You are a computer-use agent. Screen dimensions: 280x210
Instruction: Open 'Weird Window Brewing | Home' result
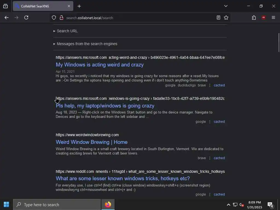click(92, 142)
